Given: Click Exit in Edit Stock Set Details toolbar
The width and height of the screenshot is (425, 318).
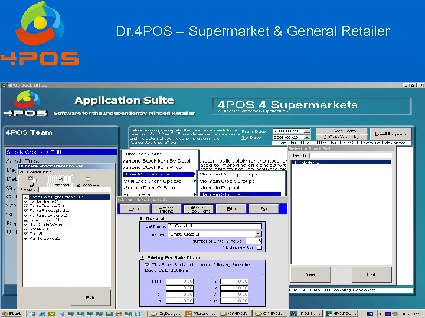Looking at the screenshot, I should [x=264, y=208].
